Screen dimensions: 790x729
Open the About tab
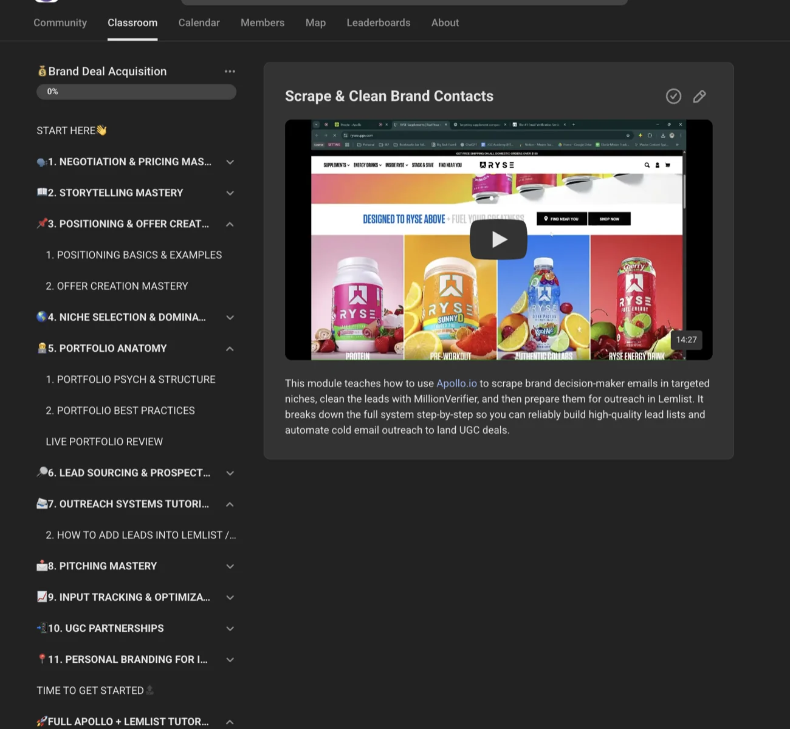(445, 22)
